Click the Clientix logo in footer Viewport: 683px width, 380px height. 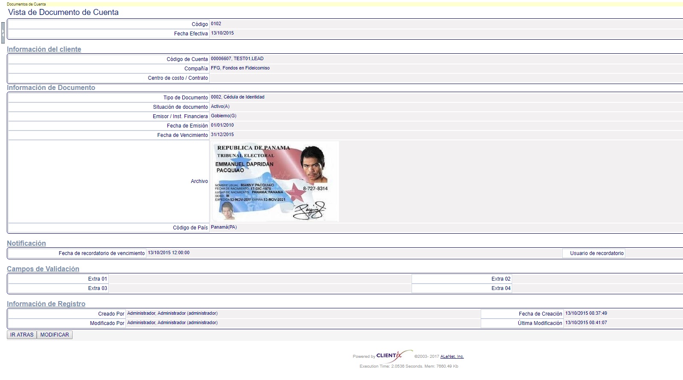coord(389,356)
